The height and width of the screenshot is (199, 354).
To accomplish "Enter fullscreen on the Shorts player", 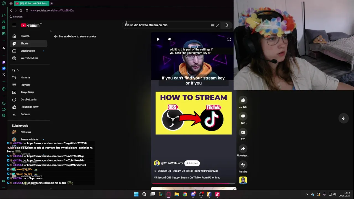I will click(x=229, y=39).
